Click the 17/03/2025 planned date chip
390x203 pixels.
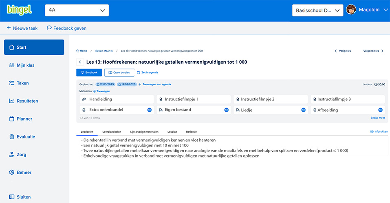pos(106,84)
